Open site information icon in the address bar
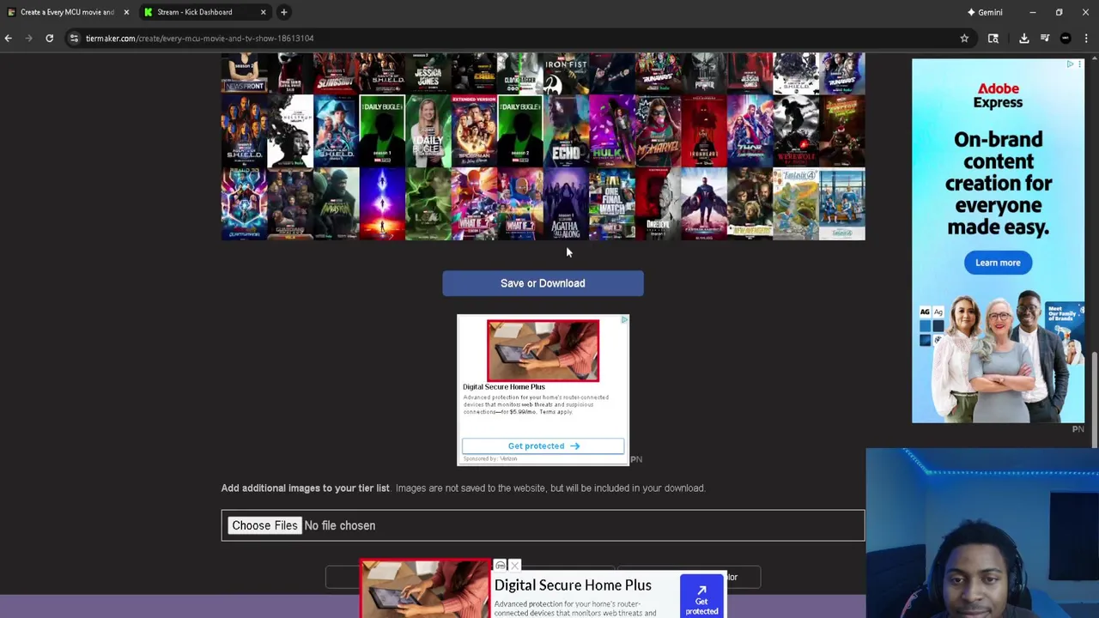The image size is (1099, 618). 74,38
